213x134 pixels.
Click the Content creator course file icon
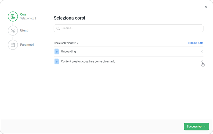[57, 61]
